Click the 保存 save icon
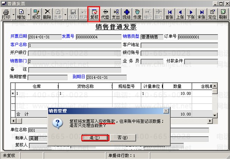 point(73,14)
